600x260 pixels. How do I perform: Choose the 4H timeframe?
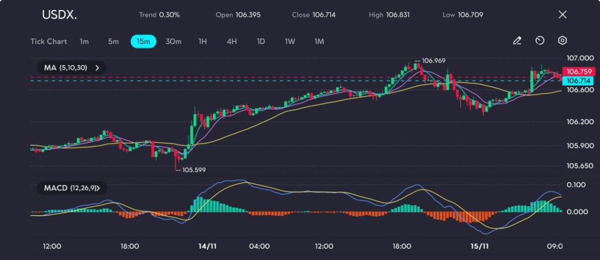tap(231, 42)
